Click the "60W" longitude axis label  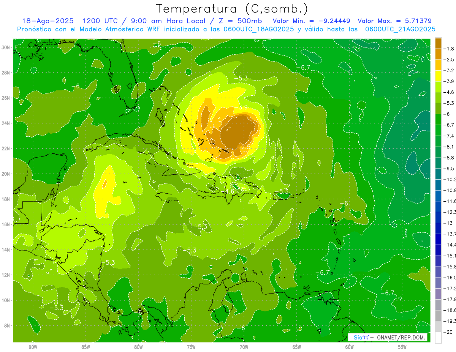pos(350,347)
